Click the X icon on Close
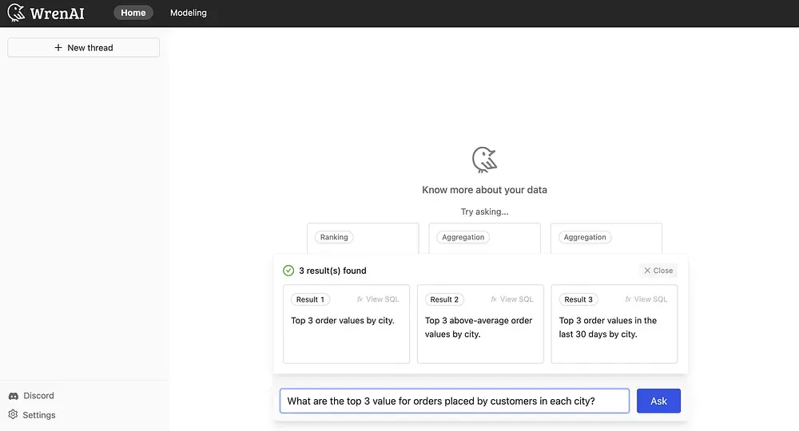This screenshot has height=431, width=799. [x=647, y=271]
